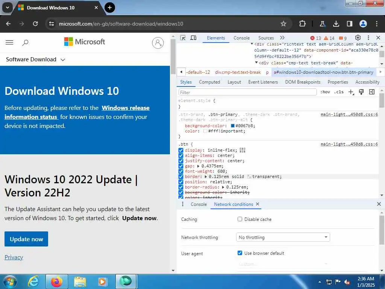
Task: Open the browser extensions puzzle icon
Action: click(302, 24)
